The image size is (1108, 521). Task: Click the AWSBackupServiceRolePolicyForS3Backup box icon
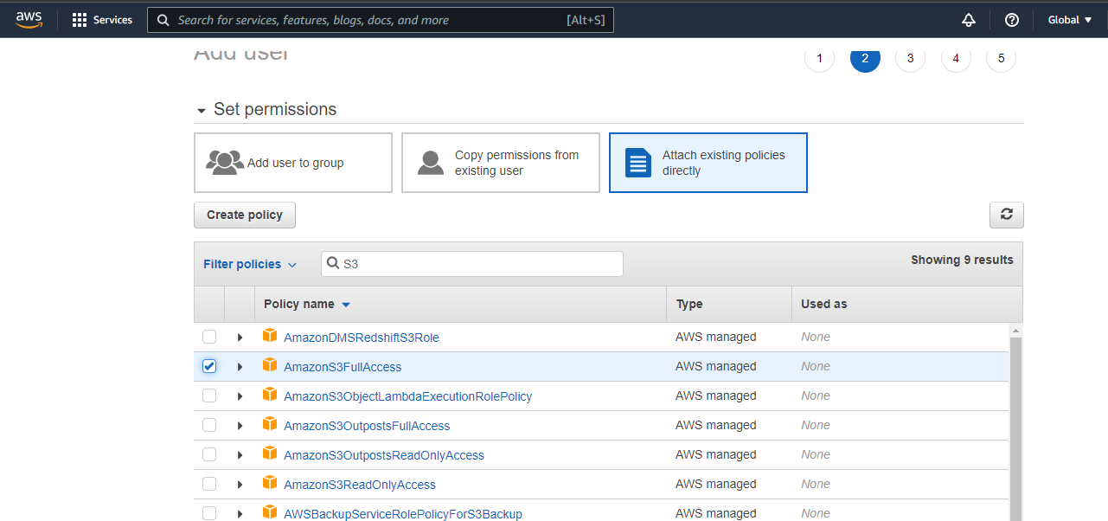[270, 513]
